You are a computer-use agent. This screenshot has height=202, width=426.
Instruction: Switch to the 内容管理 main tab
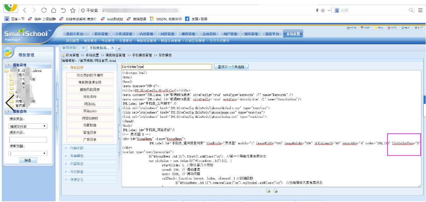tap(146, 34)
